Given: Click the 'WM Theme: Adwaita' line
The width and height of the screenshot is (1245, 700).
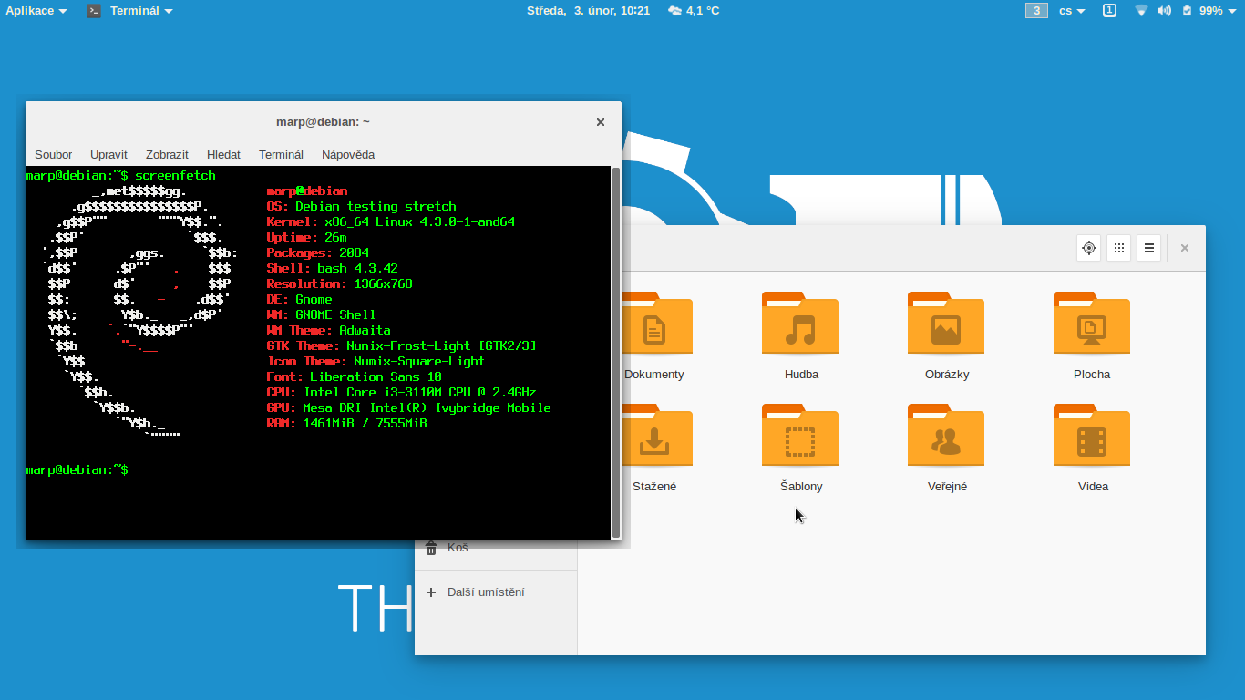Looking at the screenshot, I should point(328,331).
